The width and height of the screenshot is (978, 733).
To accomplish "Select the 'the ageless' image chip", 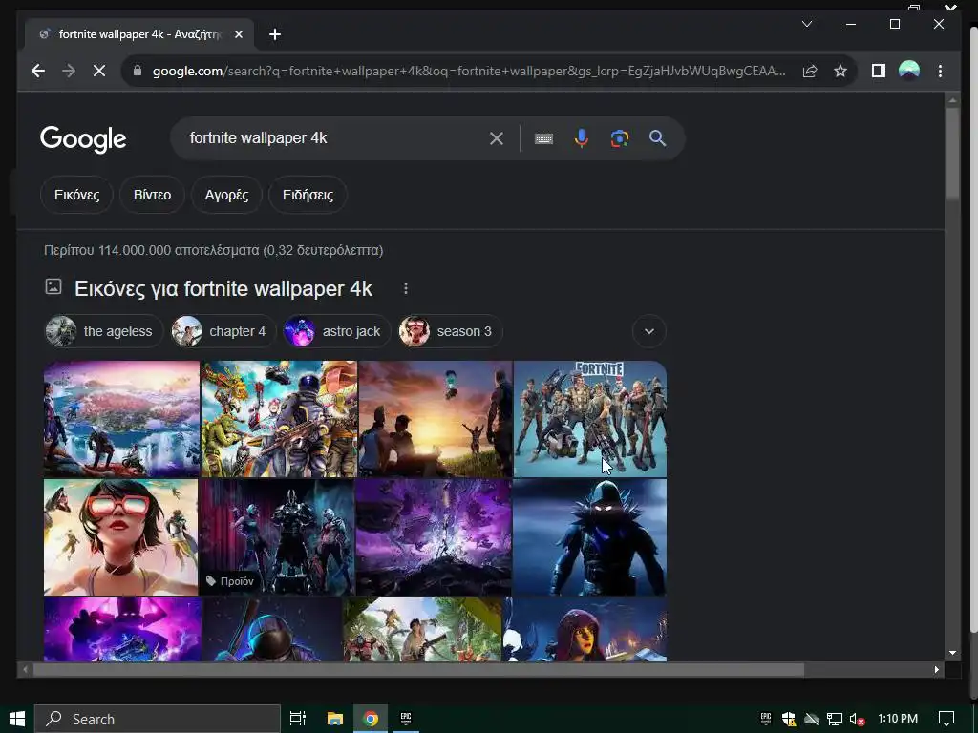I will click(x=104, y=331).
